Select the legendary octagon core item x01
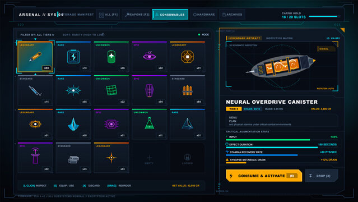The height and width of the screenshot is (202, 358). pos(188,57)
